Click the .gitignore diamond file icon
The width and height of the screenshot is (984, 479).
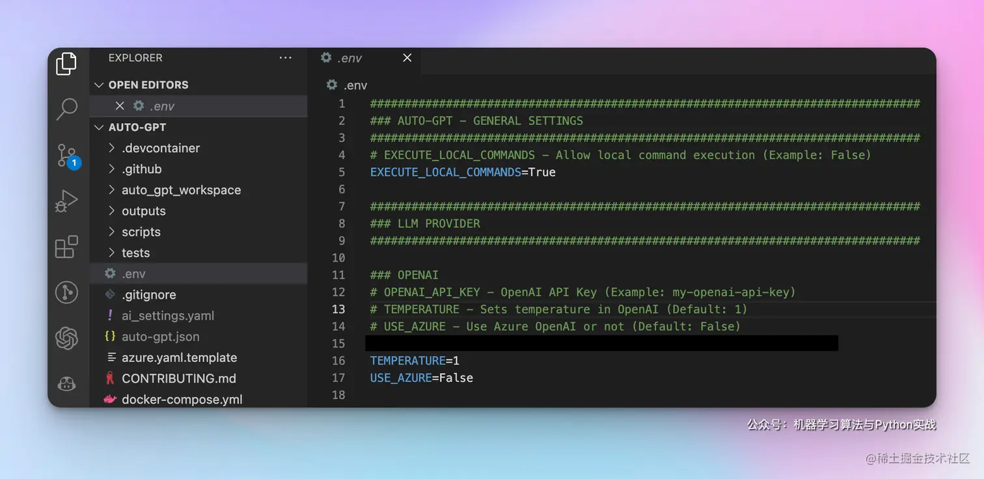click(x=111, y=295)
